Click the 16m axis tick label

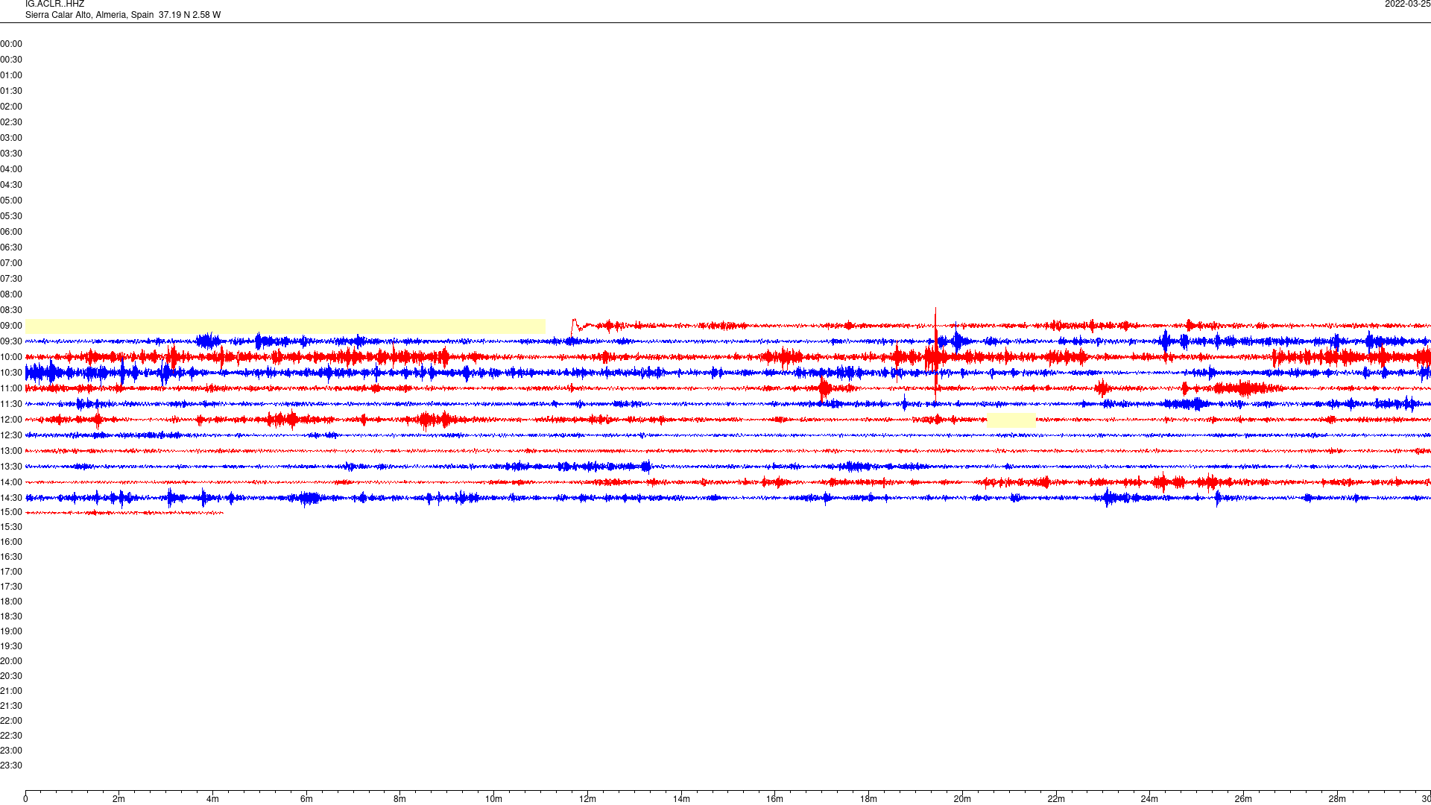(775, 799)
